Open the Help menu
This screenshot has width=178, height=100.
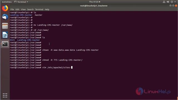pos(47,9)
